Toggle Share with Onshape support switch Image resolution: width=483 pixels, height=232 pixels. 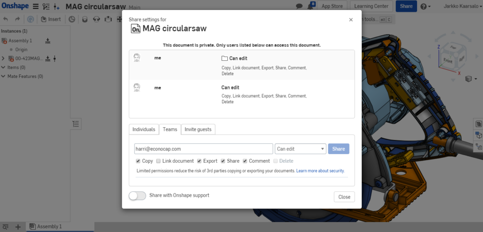pyautogui.click(x=137, y=196)
